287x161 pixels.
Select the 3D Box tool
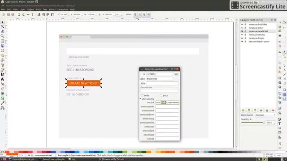(x=2, y=46)
